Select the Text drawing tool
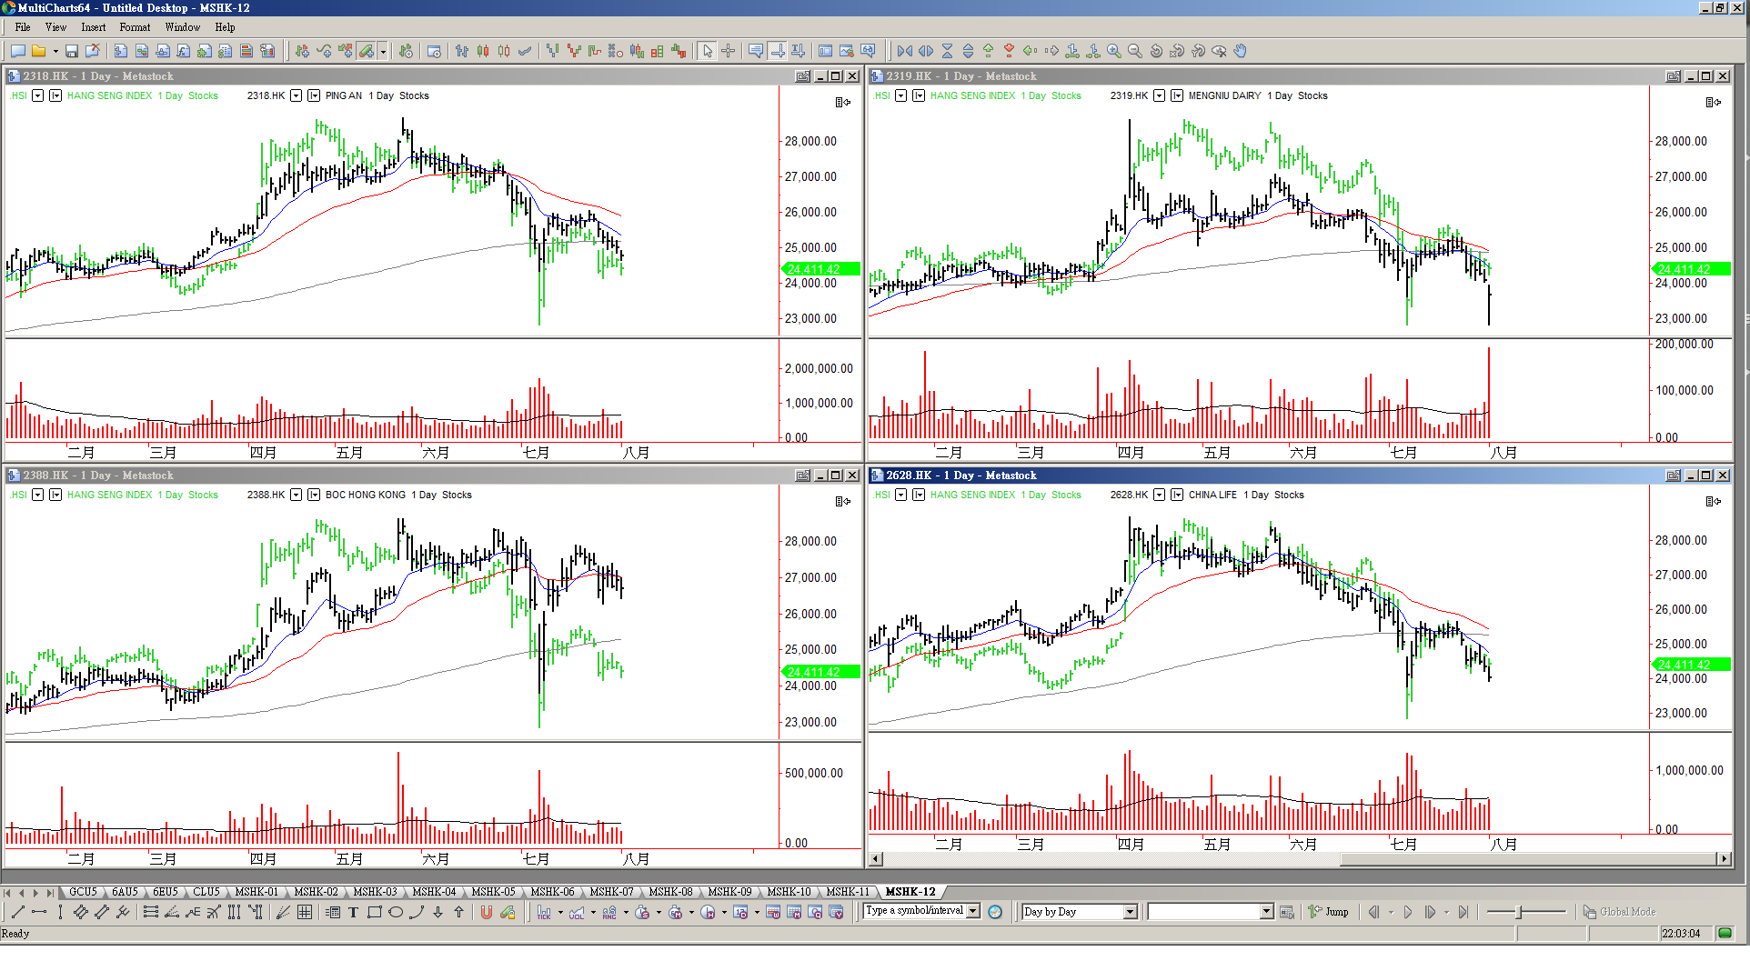 pyautogui.click(x=353, y=913)
